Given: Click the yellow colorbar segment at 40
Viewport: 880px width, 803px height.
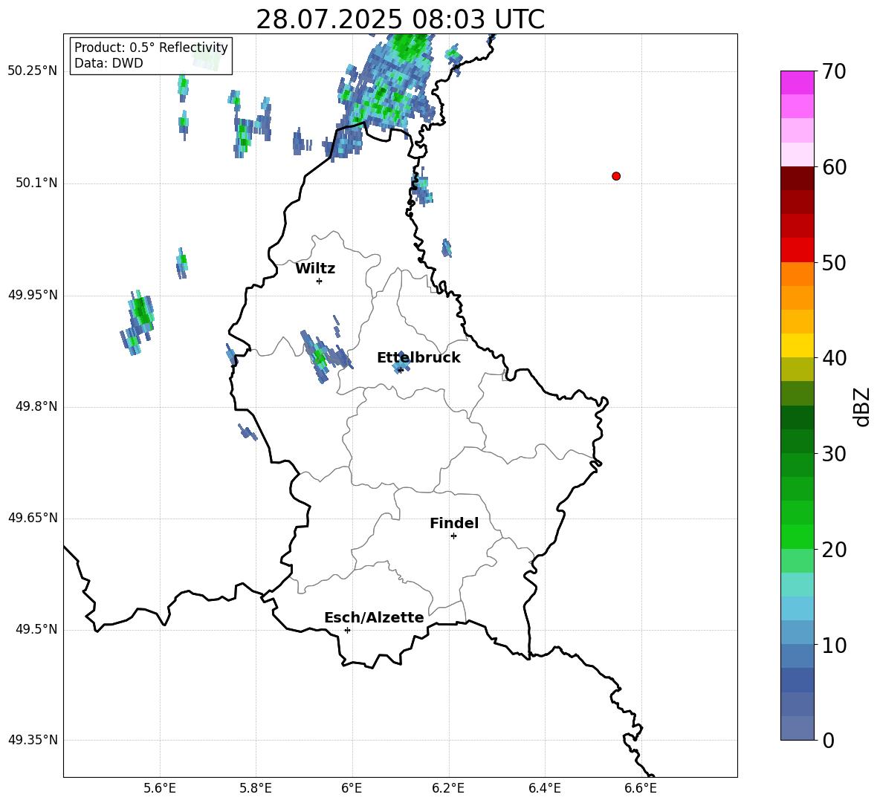Looking at the screenshot, I should click(797, 345).
